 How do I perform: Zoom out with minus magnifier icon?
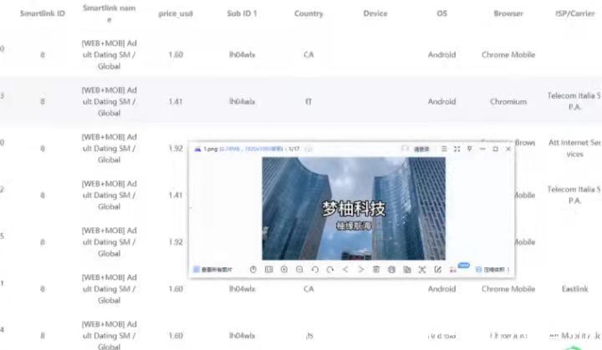point(299,270)
